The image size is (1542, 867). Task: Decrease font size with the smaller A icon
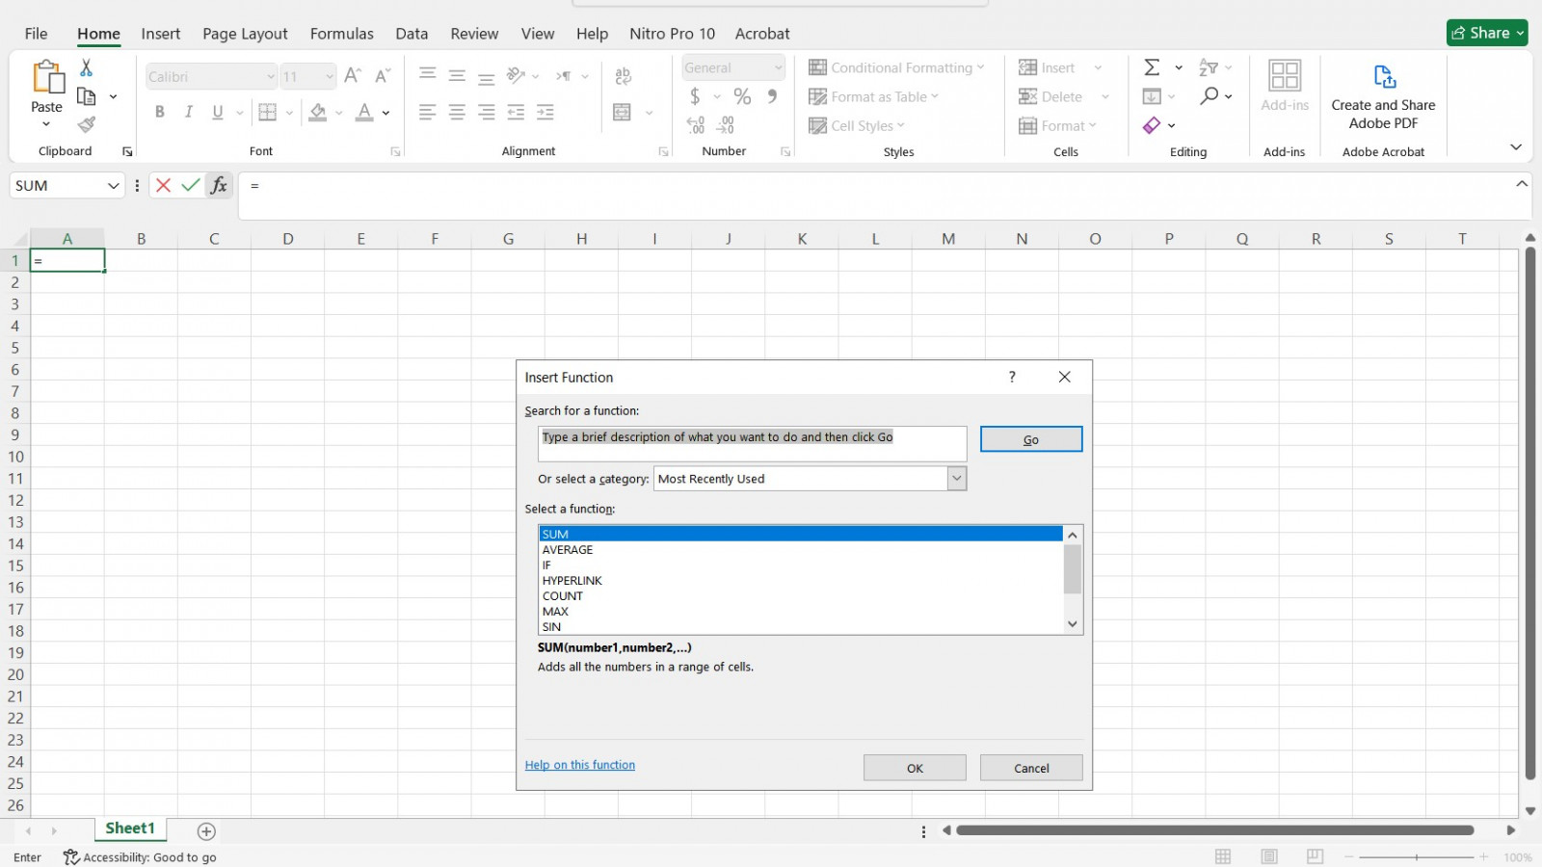point(383,76)
